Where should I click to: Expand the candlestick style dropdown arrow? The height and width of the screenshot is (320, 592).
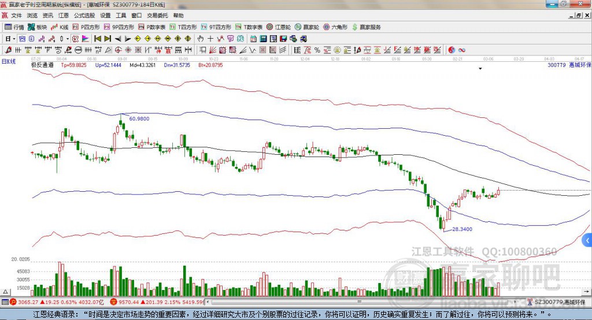pyautogui.click(x=68, y=39)
